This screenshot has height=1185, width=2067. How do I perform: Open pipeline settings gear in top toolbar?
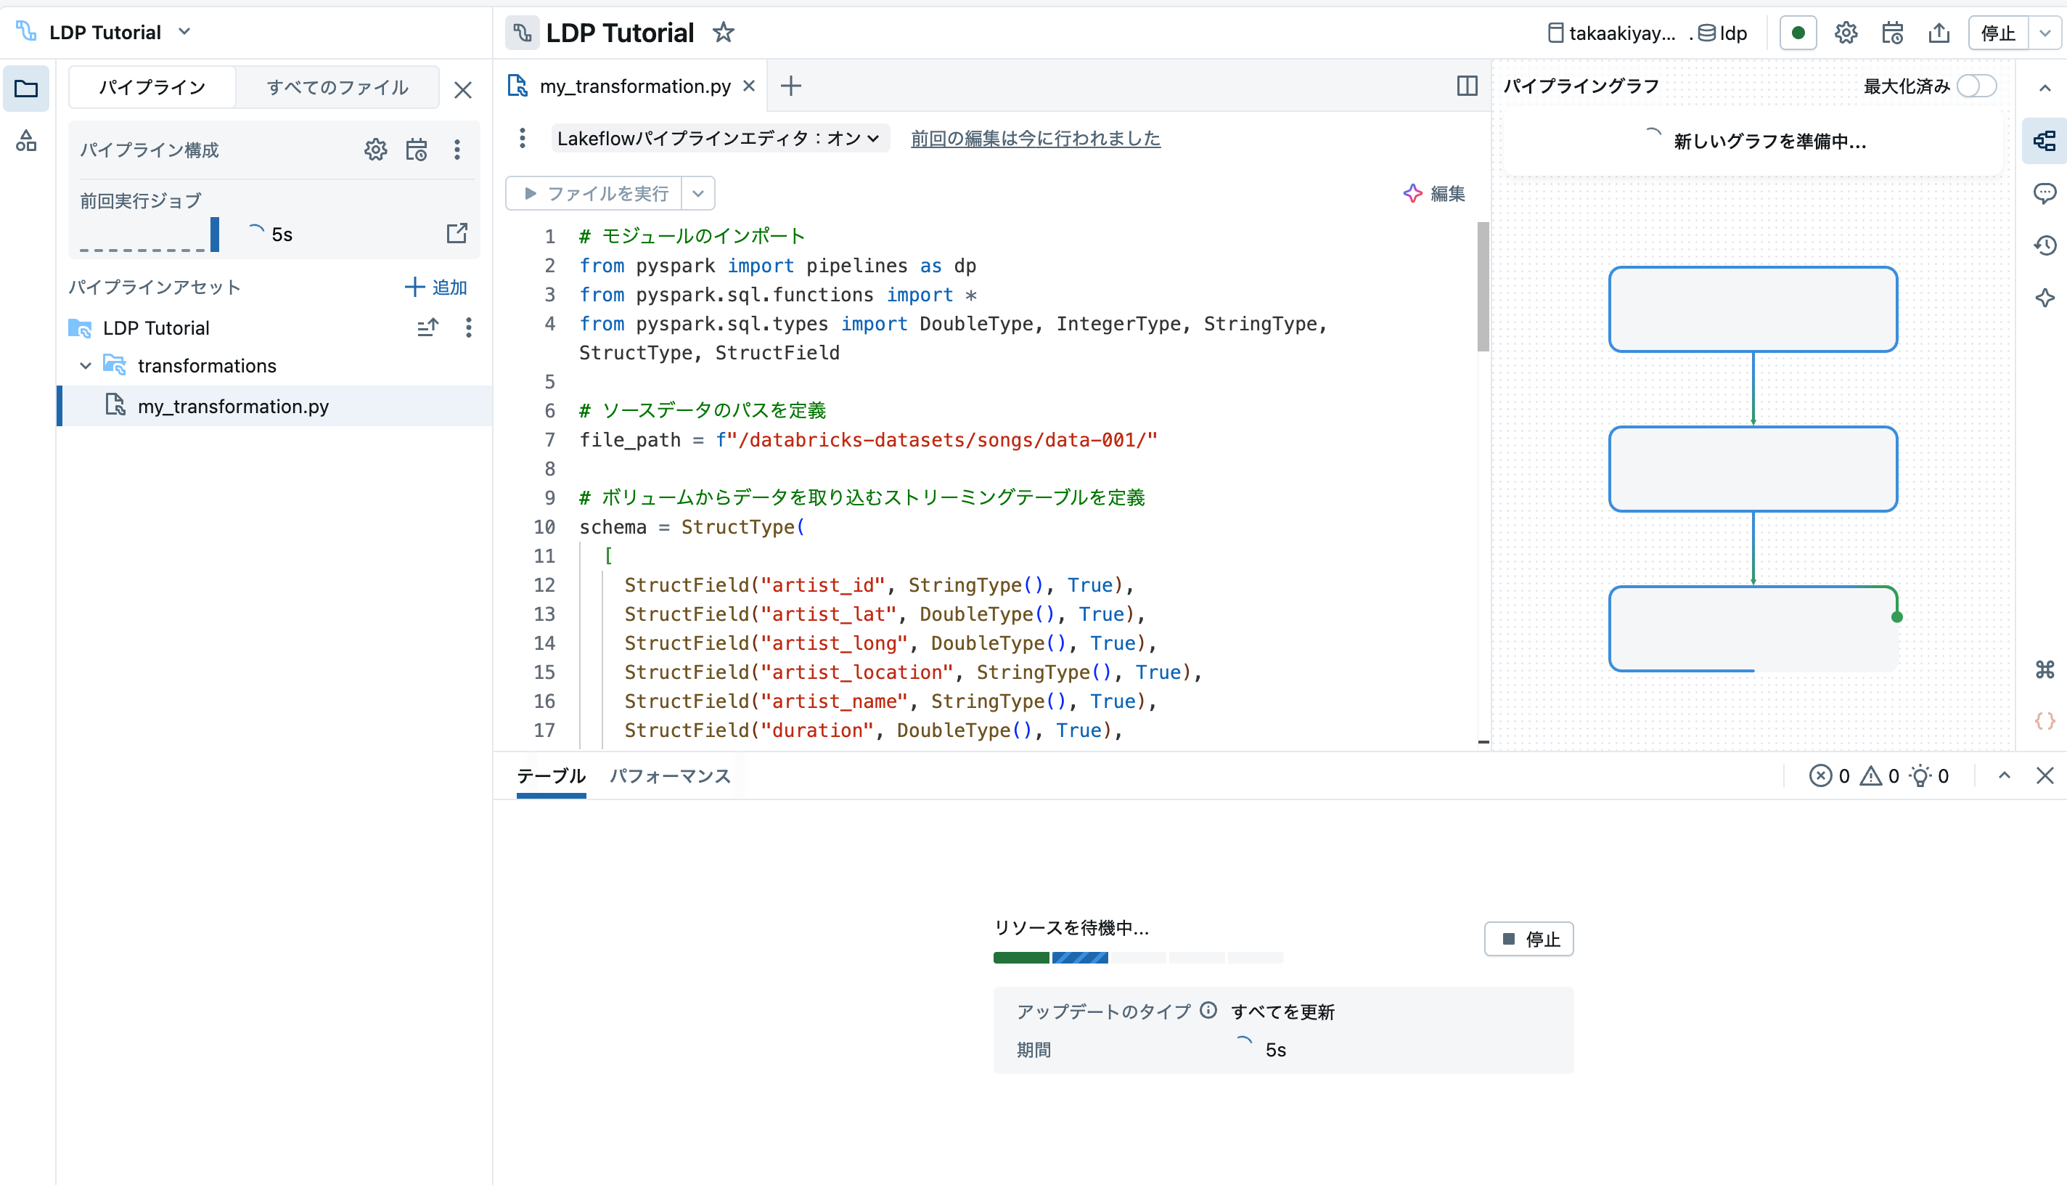click(x=1845, y=33)
